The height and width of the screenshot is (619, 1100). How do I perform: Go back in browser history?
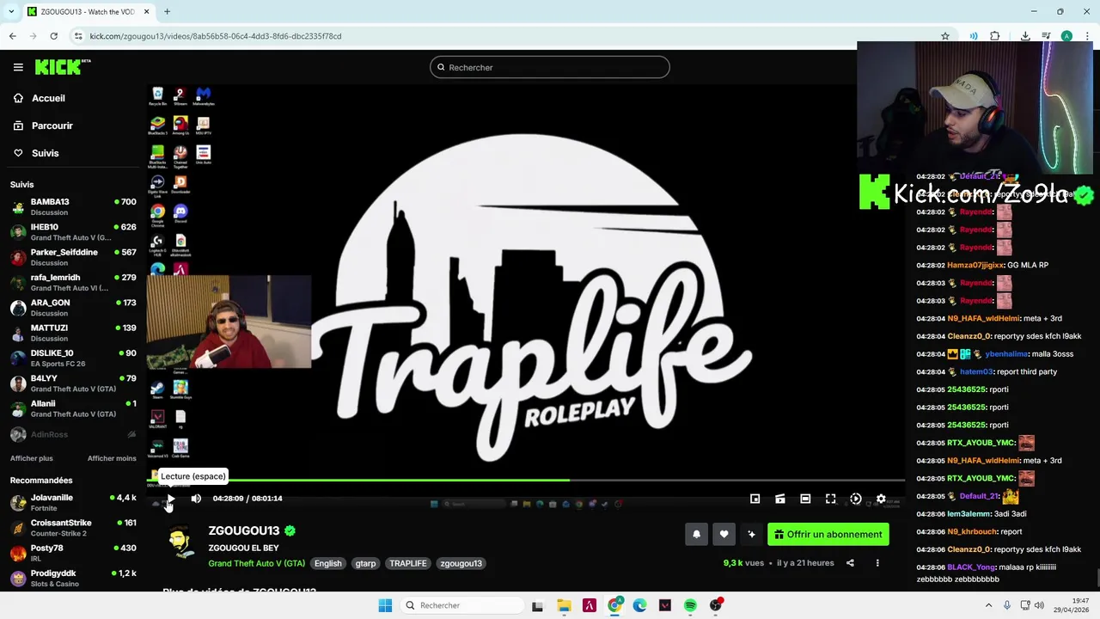13,36
